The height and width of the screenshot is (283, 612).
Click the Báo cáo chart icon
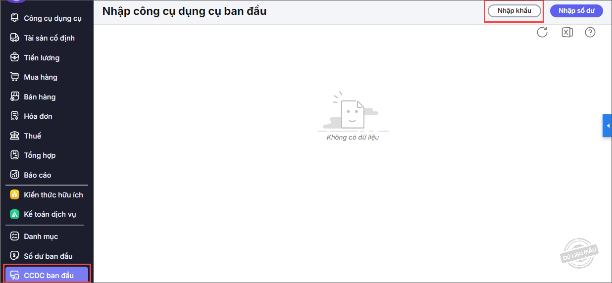(15, 175)
